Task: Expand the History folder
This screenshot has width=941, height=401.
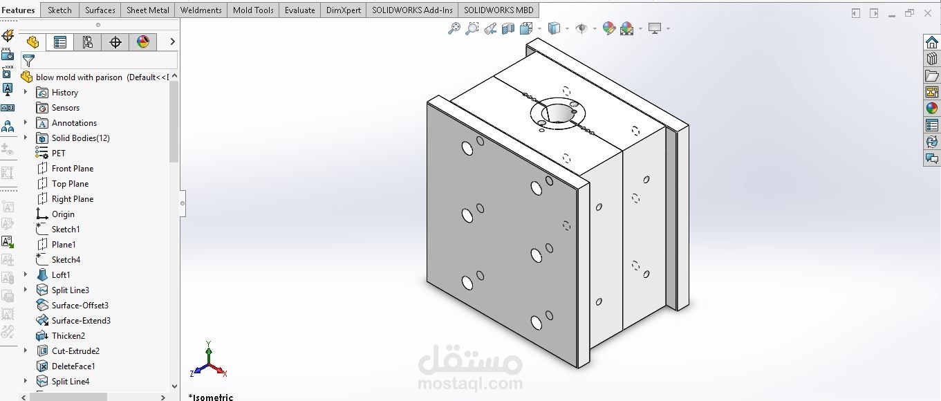Action: [x=26, y=92]
